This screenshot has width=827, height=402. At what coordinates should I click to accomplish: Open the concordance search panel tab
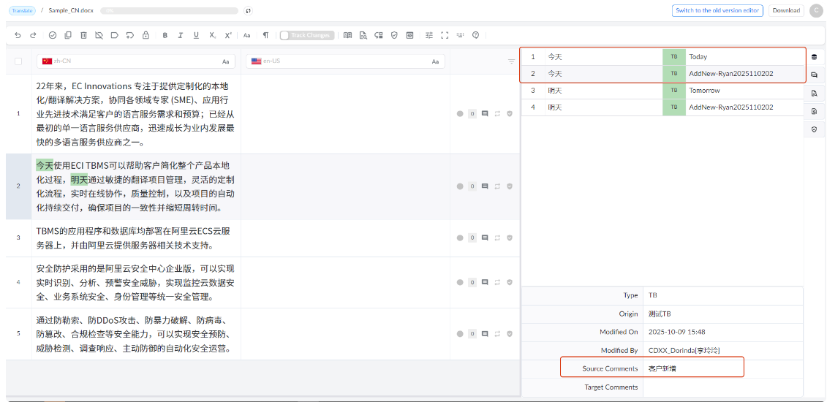(x=815, y=94)
